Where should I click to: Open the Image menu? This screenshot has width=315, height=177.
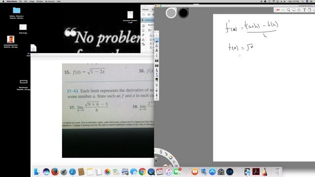[x=31, y=1]
